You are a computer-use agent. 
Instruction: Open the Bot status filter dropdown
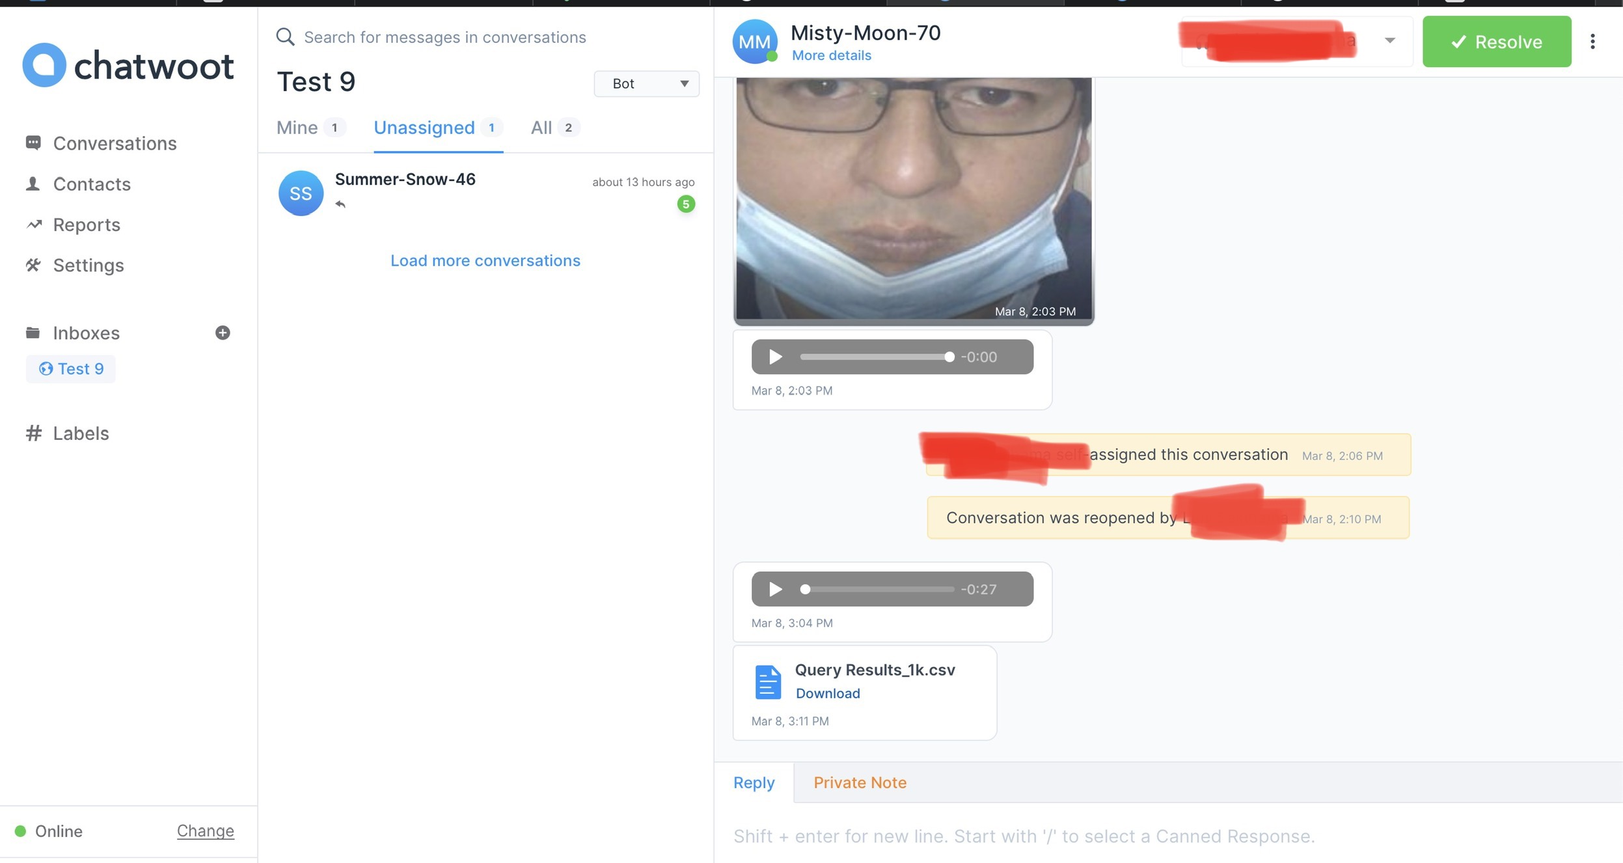click(646, 83)
